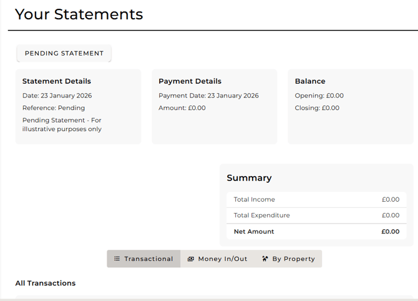Select the Total Expenditure summary row

tap(316, 215)
